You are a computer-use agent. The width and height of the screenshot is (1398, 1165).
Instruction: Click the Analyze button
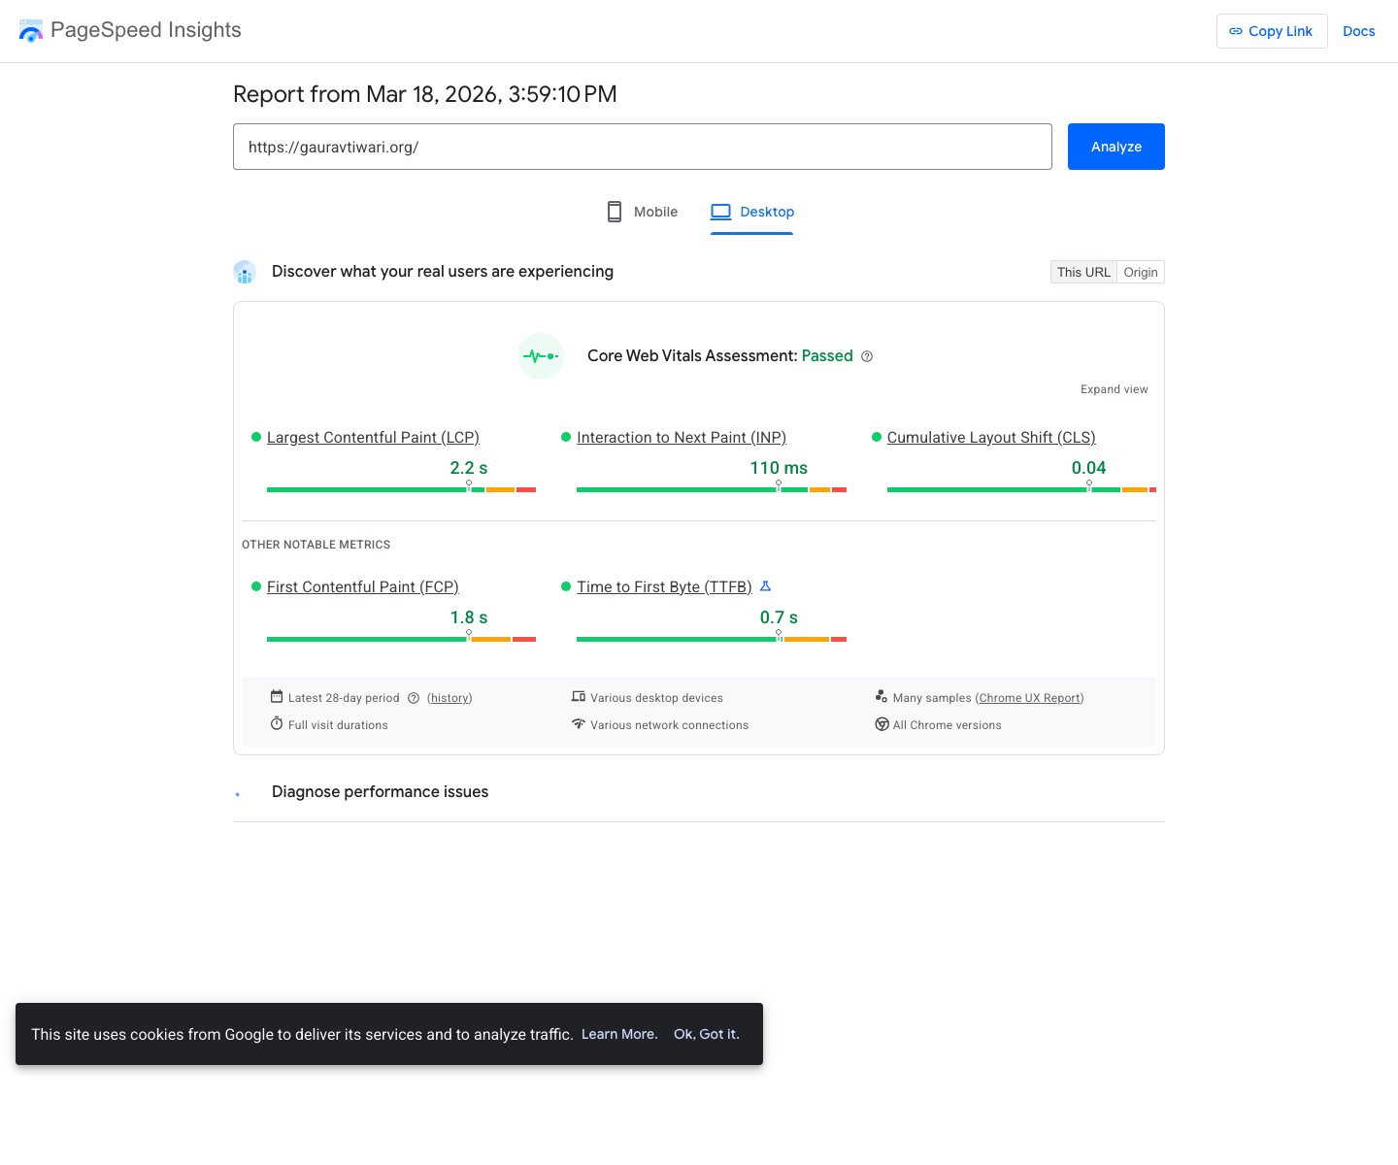tap(1115, 147)
